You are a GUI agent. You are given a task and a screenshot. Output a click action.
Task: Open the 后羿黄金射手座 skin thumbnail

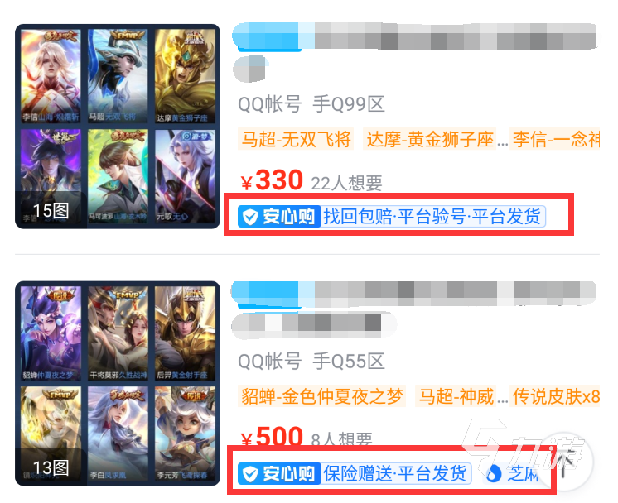(185, 333)
